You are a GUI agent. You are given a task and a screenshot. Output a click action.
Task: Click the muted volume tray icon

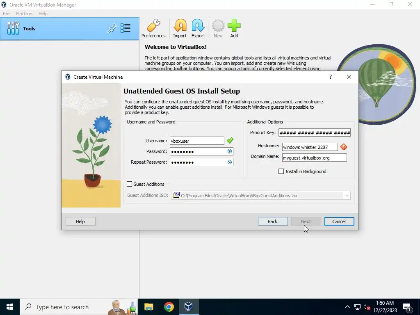point(367,307)
